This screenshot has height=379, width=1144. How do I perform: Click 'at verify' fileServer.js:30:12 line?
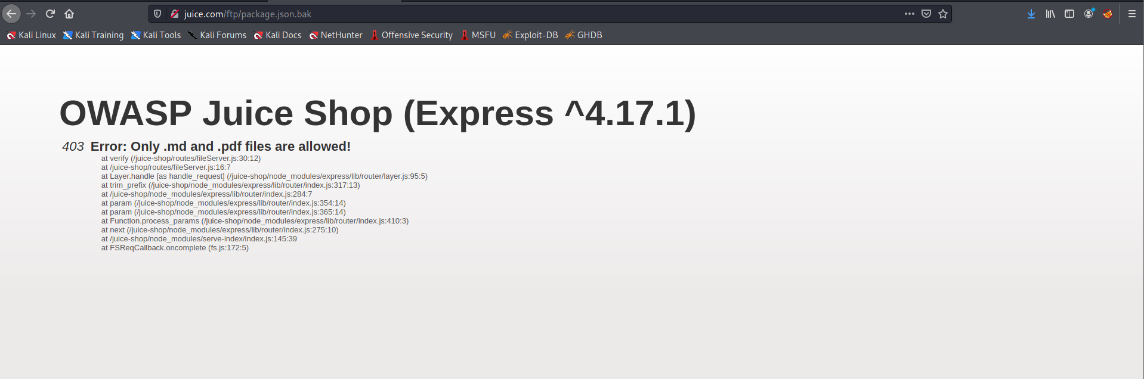coord(181,159)
